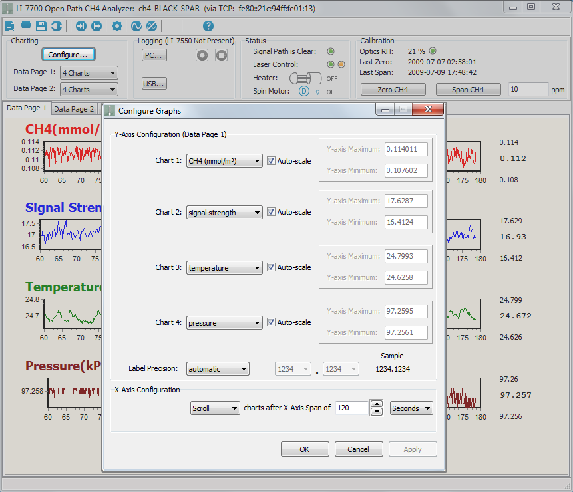Toggle Auto-scale for Chart 4
The width and height of the screenshot is (573, 492).
coord(271,322)
